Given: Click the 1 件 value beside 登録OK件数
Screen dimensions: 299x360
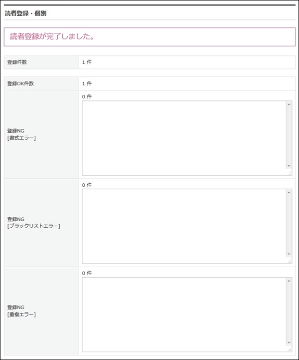Looking at the screenshot, I should coord(87,83).
